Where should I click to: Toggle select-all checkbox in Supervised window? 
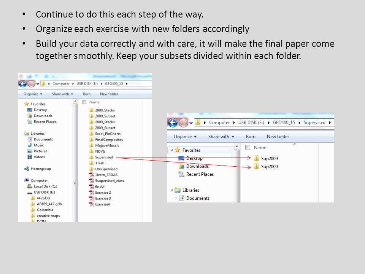[x=248, y=148]
